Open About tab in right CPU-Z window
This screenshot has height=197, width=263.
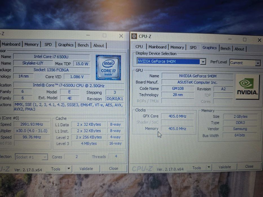239,49
